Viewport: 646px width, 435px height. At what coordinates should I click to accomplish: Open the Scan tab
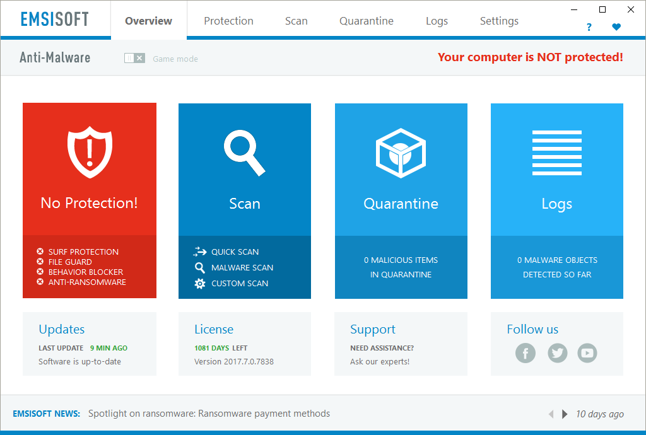pyautogui.click(x=297, y=21)
